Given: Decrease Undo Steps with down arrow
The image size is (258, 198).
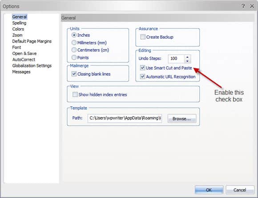Looking at the screenshot, I should coord(187,61).
